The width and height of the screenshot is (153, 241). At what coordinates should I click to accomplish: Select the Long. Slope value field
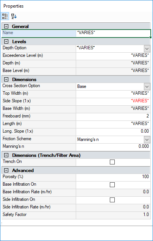click(x=113, y=131)
